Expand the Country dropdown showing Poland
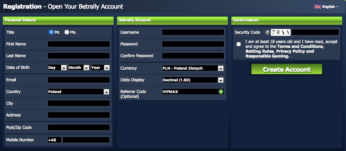Image resolution: width=346 pixels, height=151 pixels. [x=79, y=92]
